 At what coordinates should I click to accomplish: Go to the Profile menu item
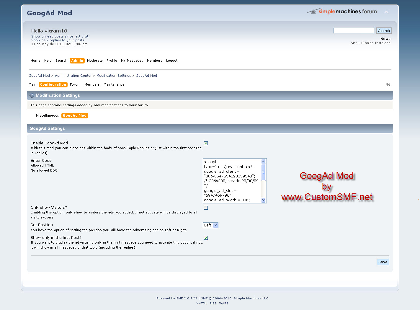click(112, 61)
